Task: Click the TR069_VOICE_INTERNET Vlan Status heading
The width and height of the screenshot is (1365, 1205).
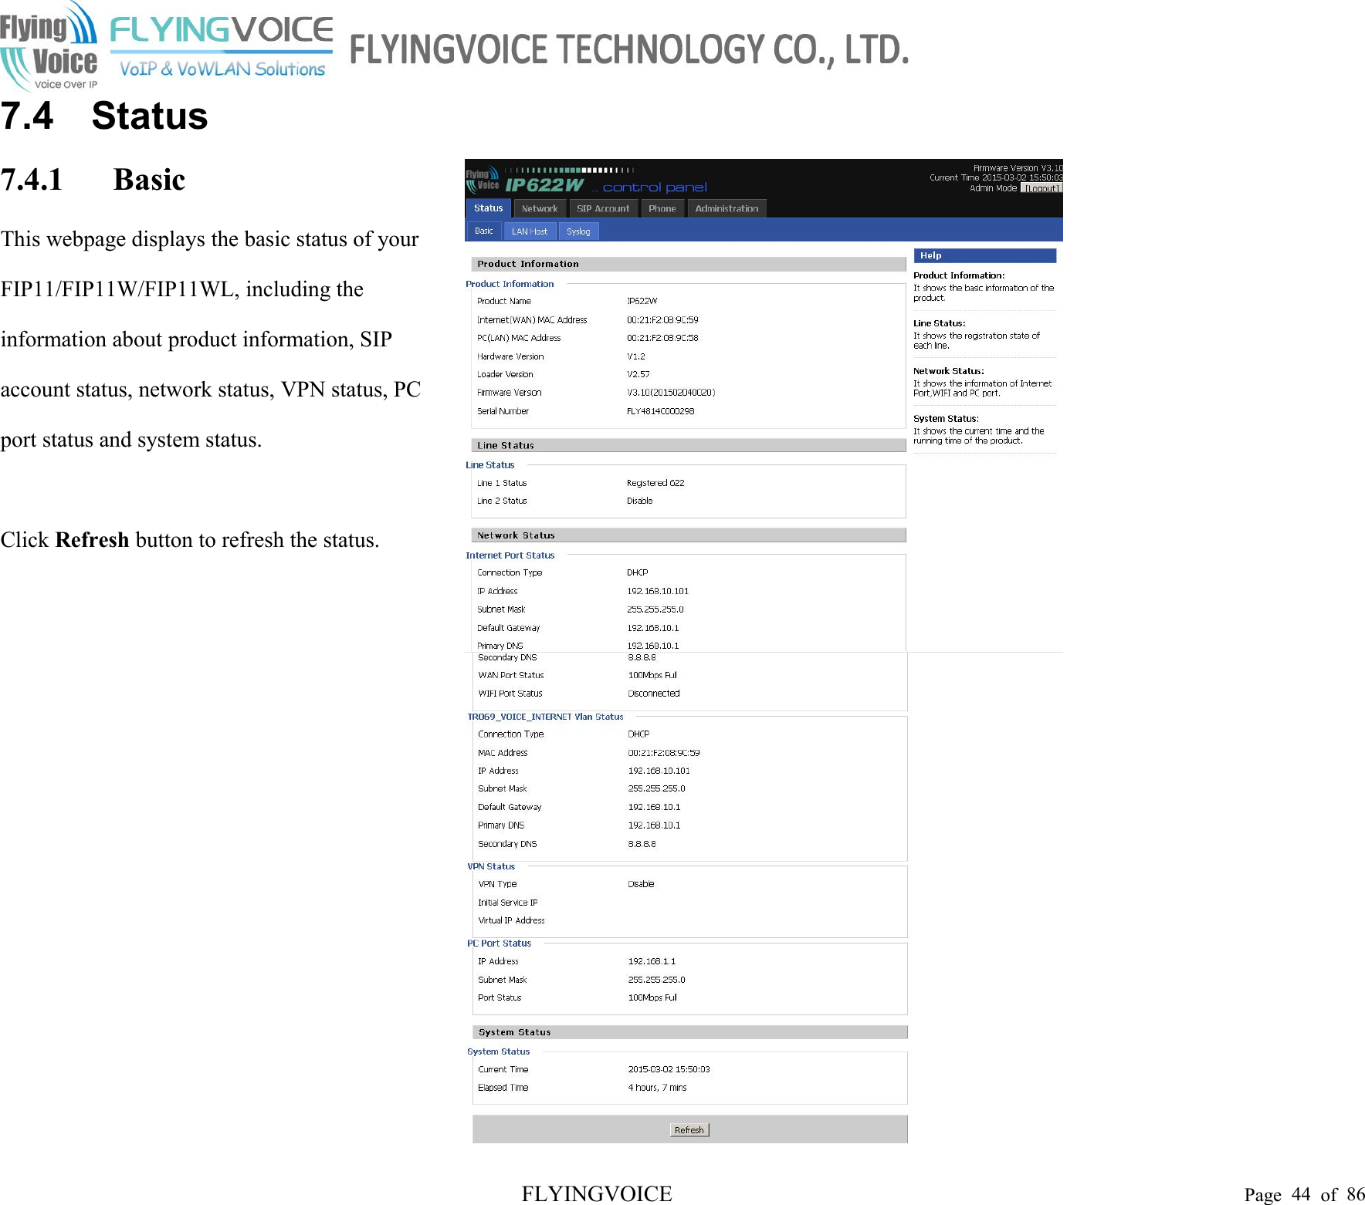Action: coord(545,717)
